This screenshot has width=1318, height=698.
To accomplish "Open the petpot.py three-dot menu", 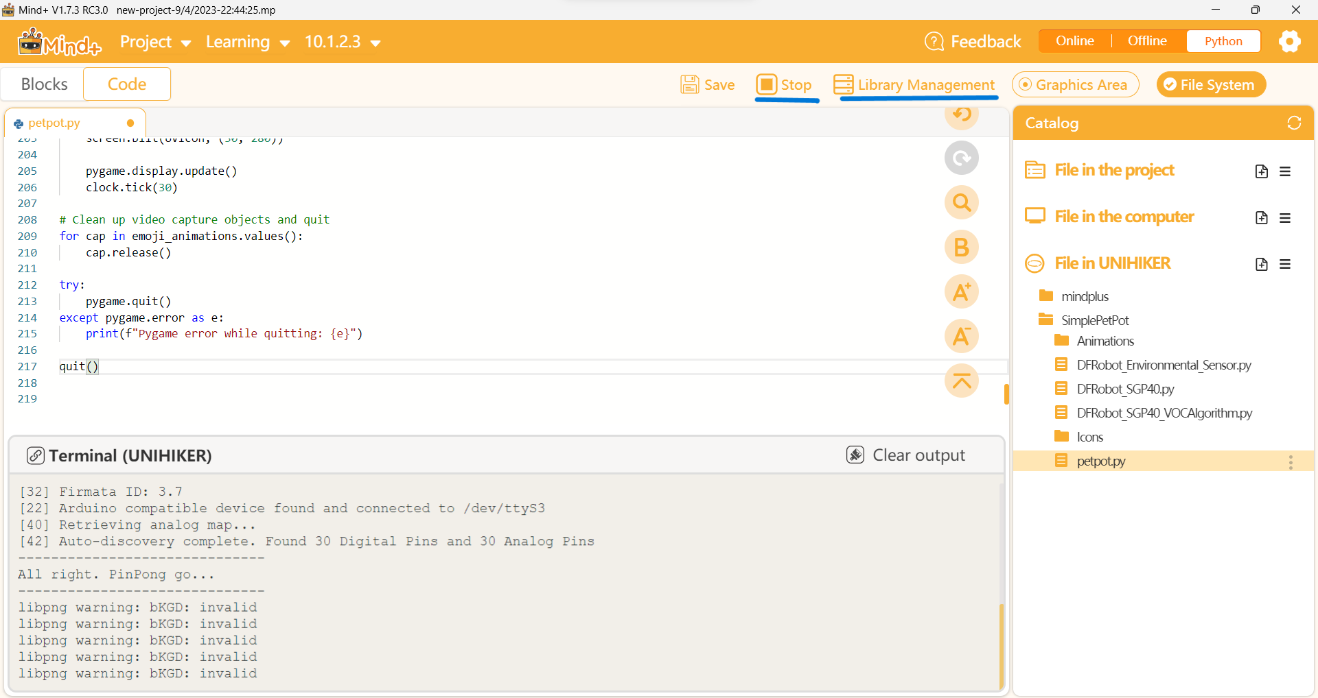I will [1291, 461].
